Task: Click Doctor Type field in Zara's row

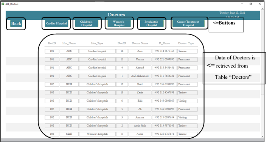Action: 187,51
